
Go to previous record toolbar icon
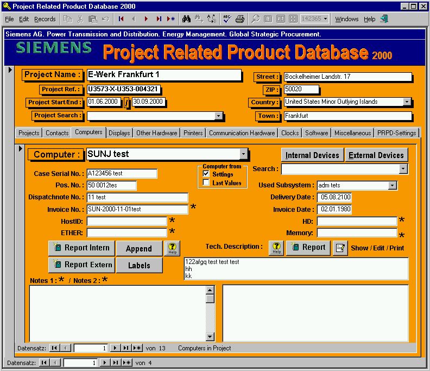click(134, 18)
